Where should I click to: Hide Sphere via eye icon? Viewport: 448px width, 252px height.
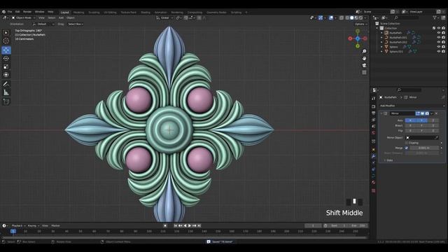(439, 47)
